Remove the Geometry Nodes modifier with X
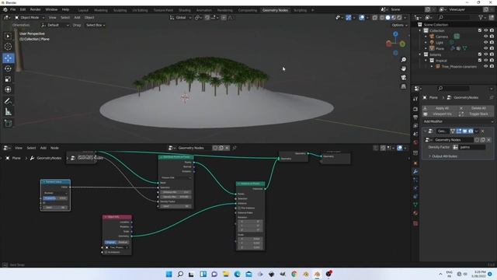Viewport: 497px width, 280px height. coord(483,131)
